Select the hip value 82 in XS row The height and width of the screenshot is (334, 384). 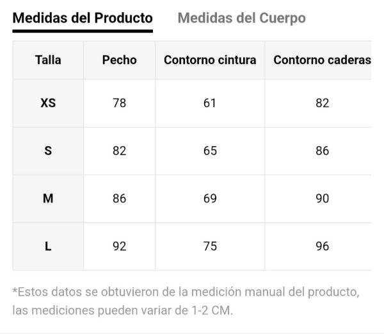click(322, 103)
